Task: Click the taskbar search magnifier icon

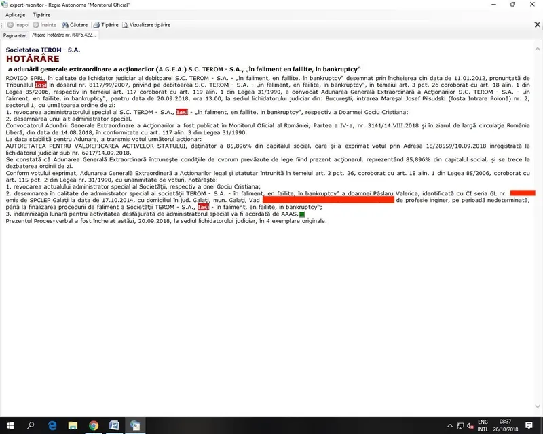Action: [x=31, y=425]
